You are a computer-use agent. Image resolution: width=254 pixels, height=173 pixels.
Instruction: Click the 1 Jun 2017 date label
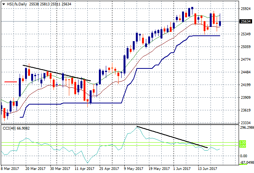182,169
